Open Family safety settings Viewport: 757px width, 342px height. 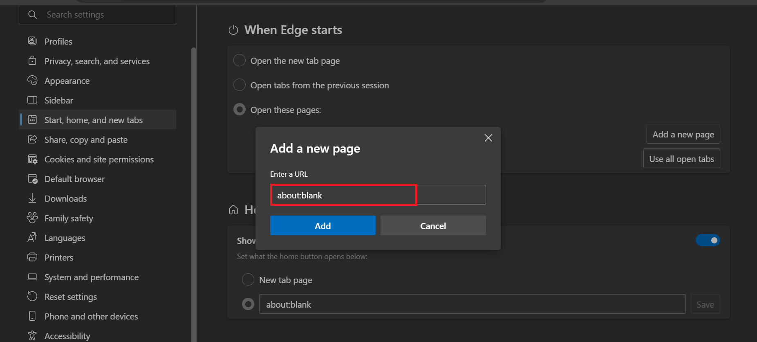coord(97,218)
